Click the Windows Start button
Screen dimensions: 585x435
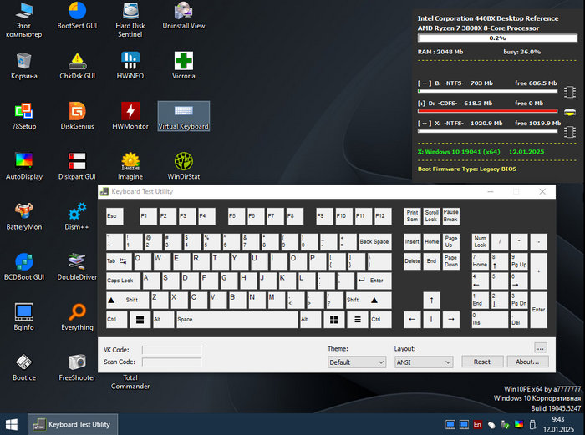pos(12,424)
